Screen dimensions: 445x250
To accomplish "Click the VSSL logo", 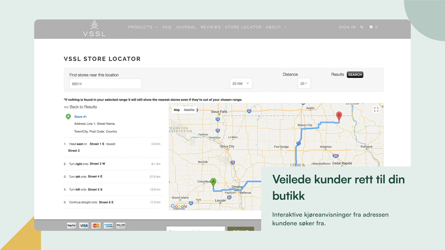I will [x=94, y=28].
